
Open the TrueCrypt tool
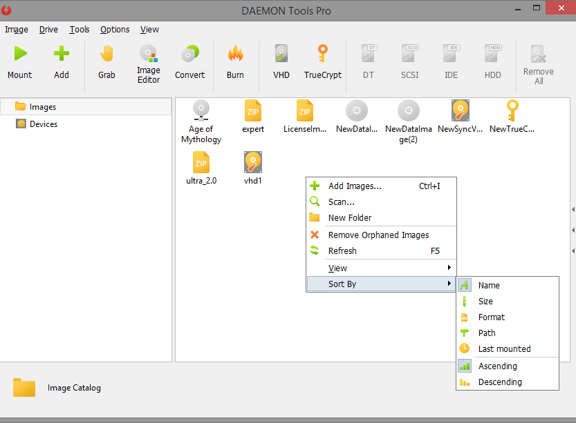pyautogui.click(x=323, y=62)
